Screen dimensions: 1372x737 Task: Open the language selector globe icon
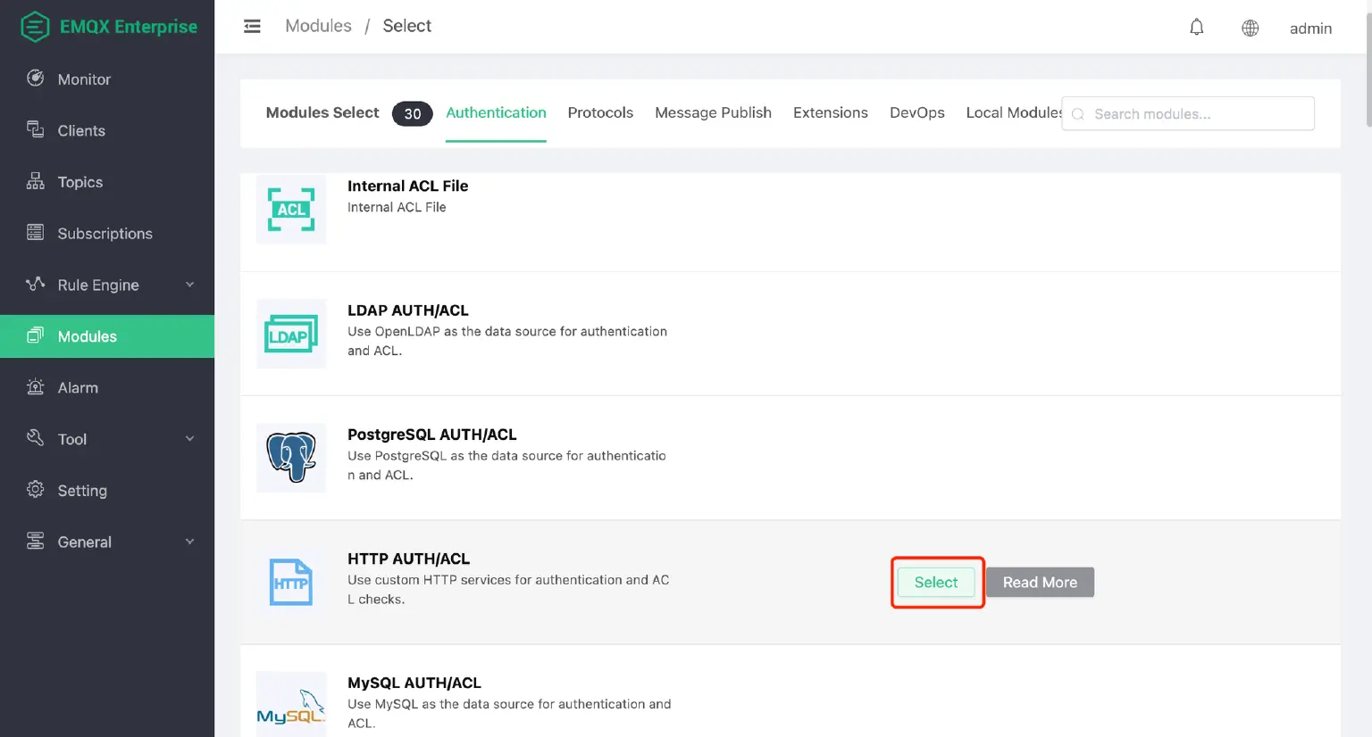pos(1250,28)
